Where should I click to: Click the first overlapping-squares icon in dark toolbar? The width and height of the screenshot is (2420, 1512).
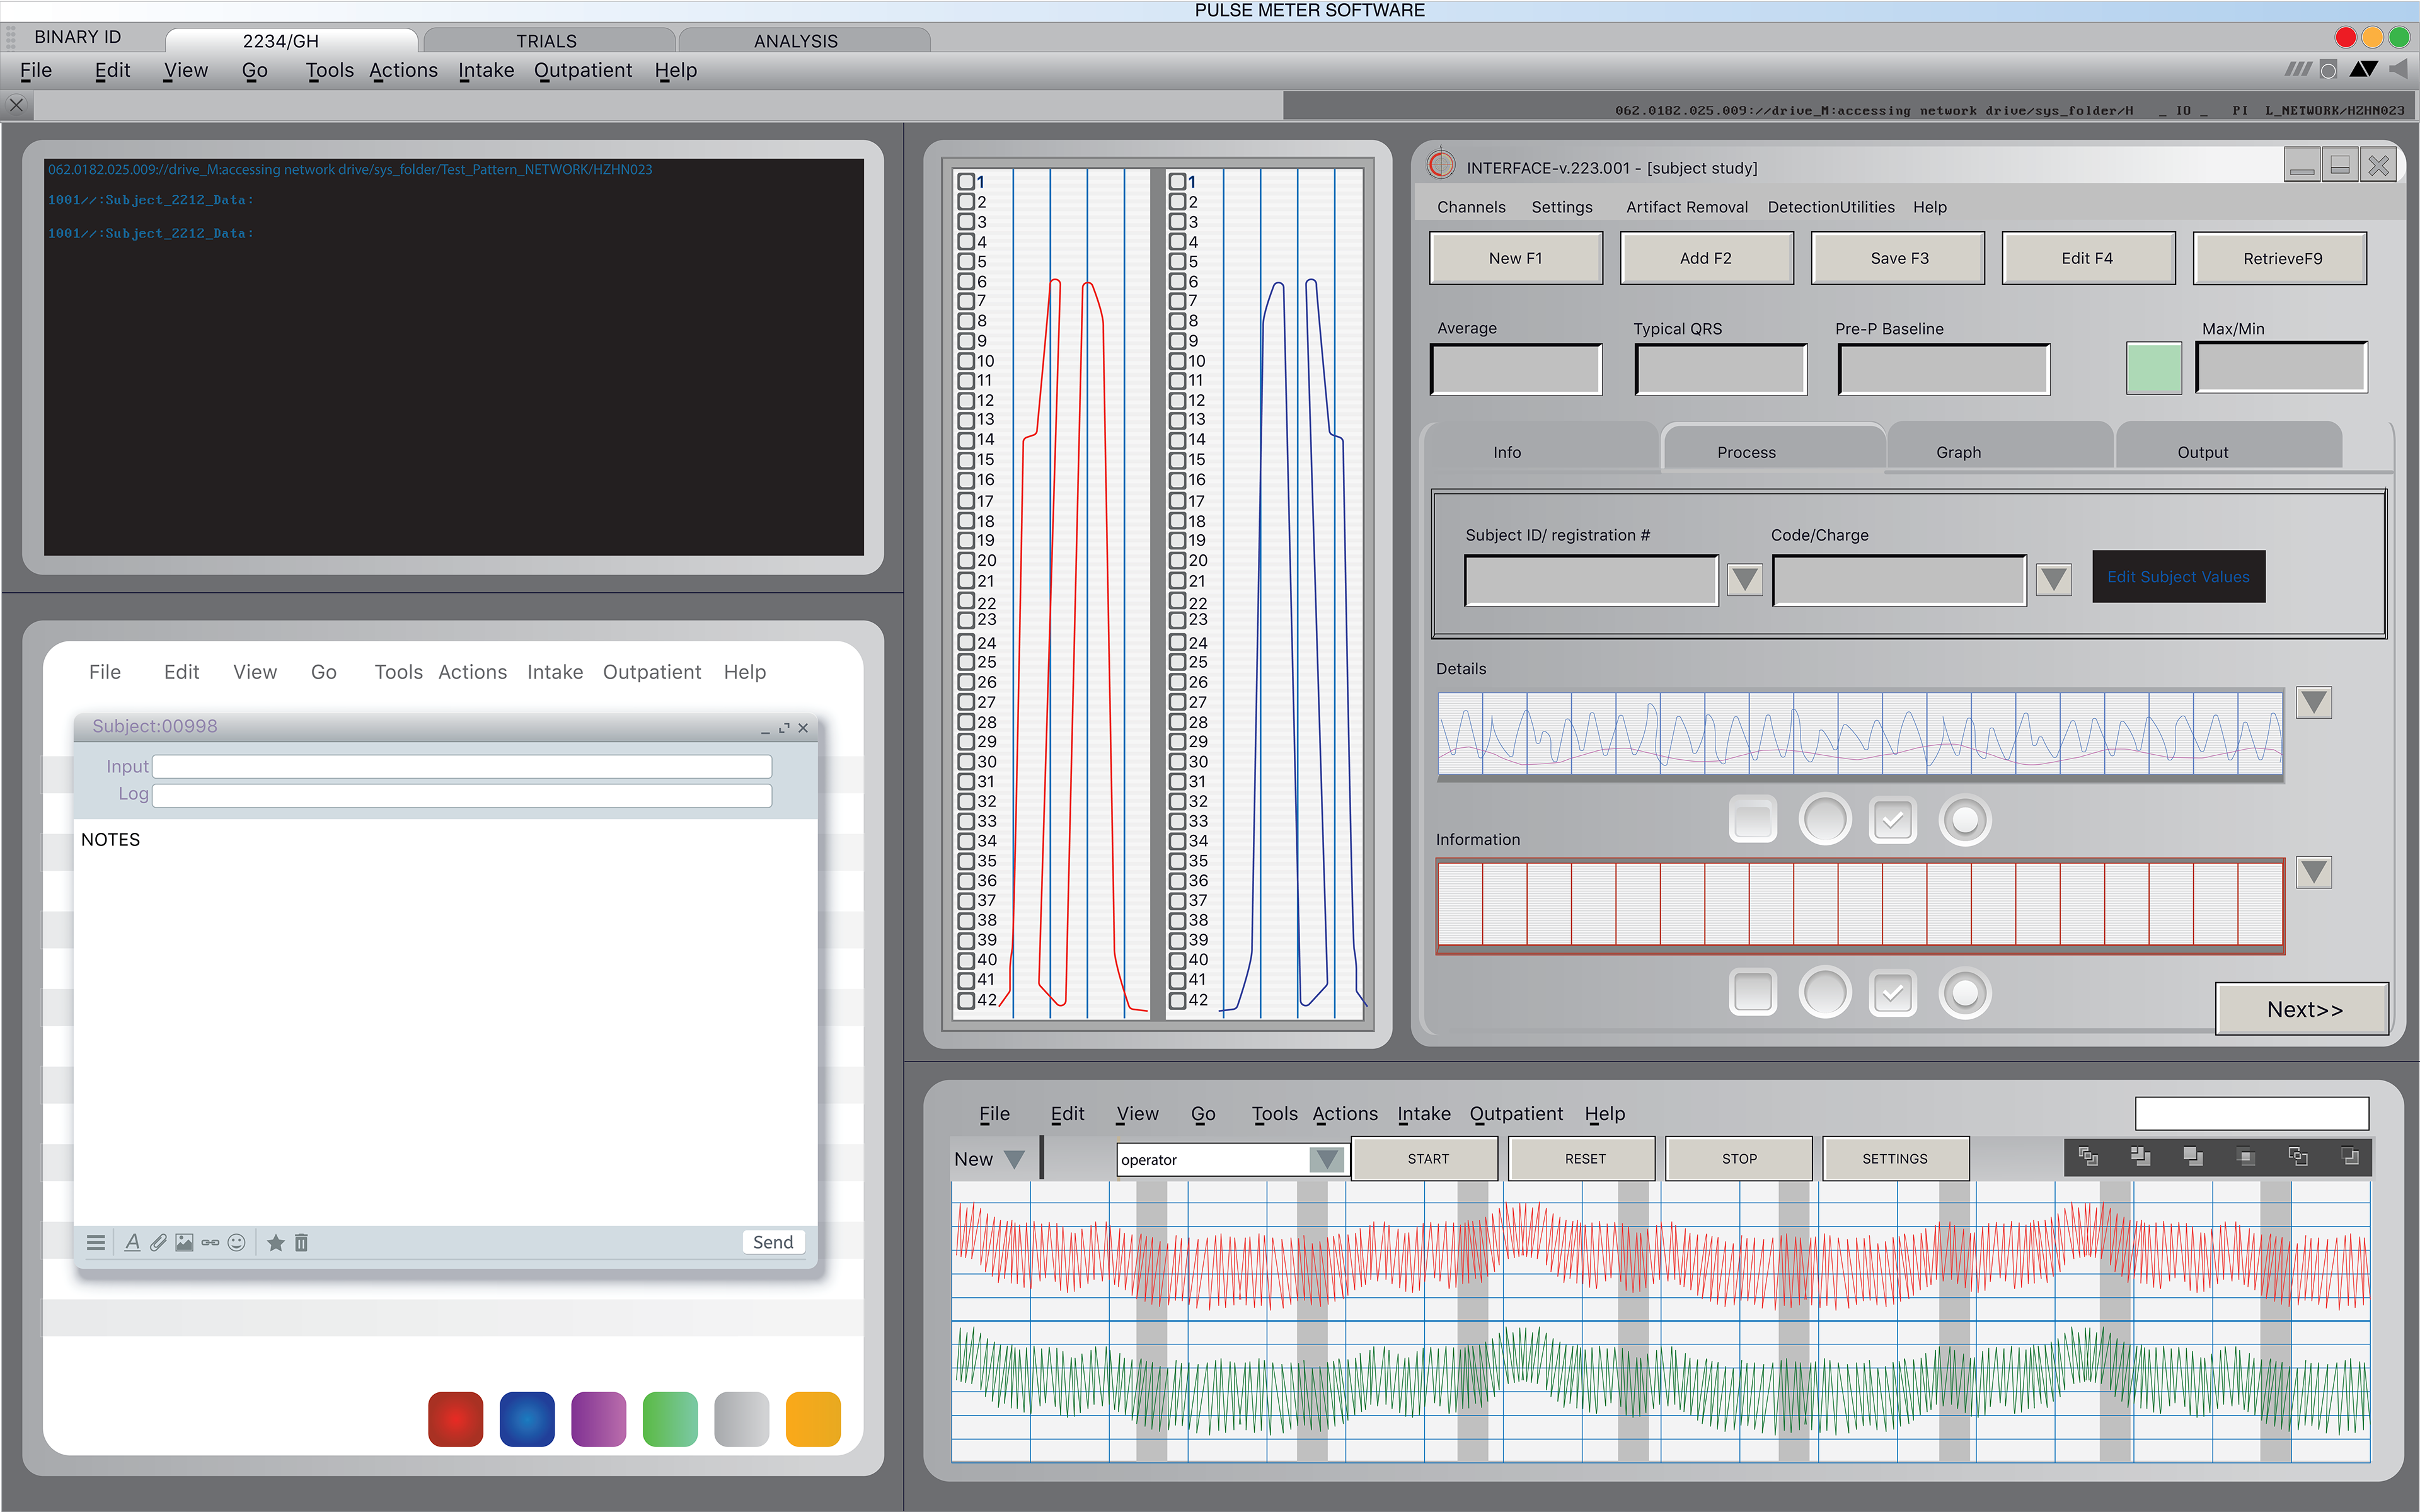click(x=2088, y=1157)
